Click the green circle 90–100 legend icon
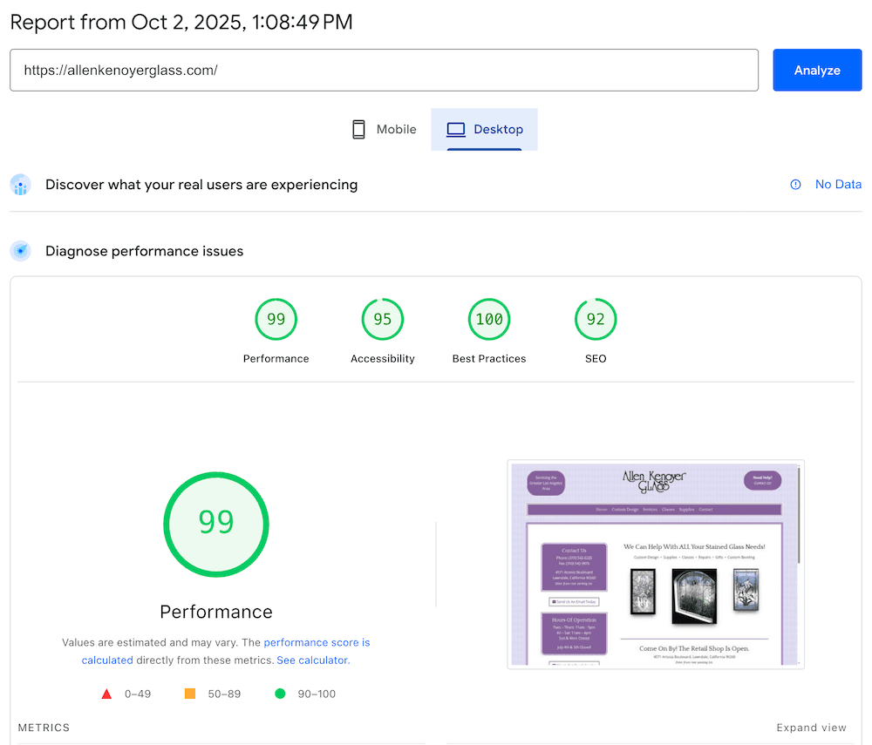This screenshot has height=745, width=872. click(x=280, y=694)
